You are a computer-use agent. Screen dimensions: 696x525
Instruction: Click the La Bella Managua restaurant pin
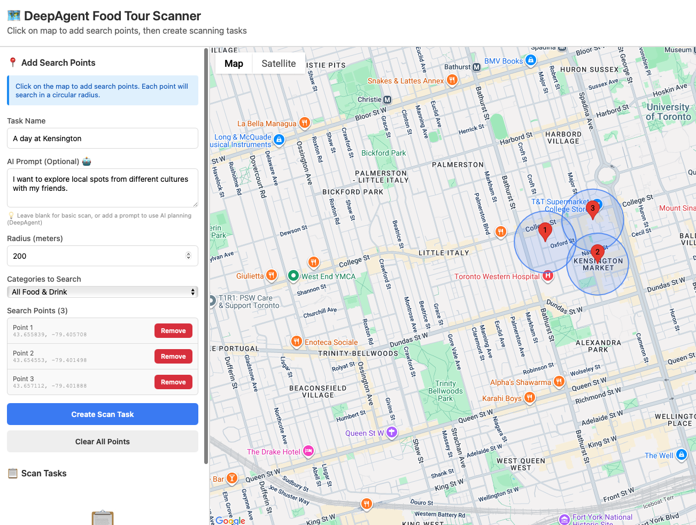click(x=304, y=123)
